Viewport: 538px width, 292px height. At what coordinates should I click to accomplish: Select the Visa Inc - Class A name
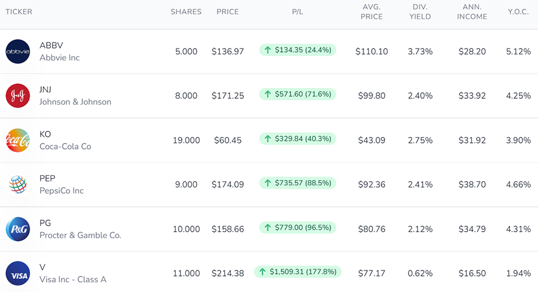[73, 279]
